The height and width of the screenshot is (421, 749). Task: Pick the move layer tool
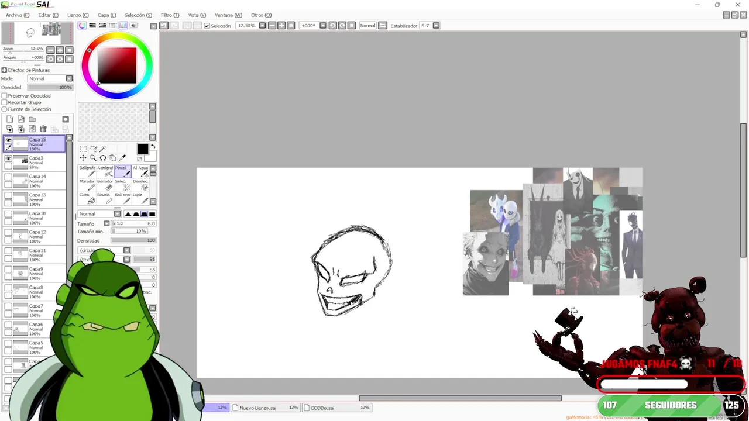click(x=83, y=158)
